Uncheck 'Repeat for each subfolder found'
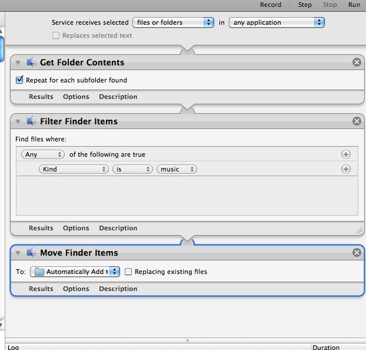This screenshot has width=366, height=350. pyautogui.click(x=19, y=80)
